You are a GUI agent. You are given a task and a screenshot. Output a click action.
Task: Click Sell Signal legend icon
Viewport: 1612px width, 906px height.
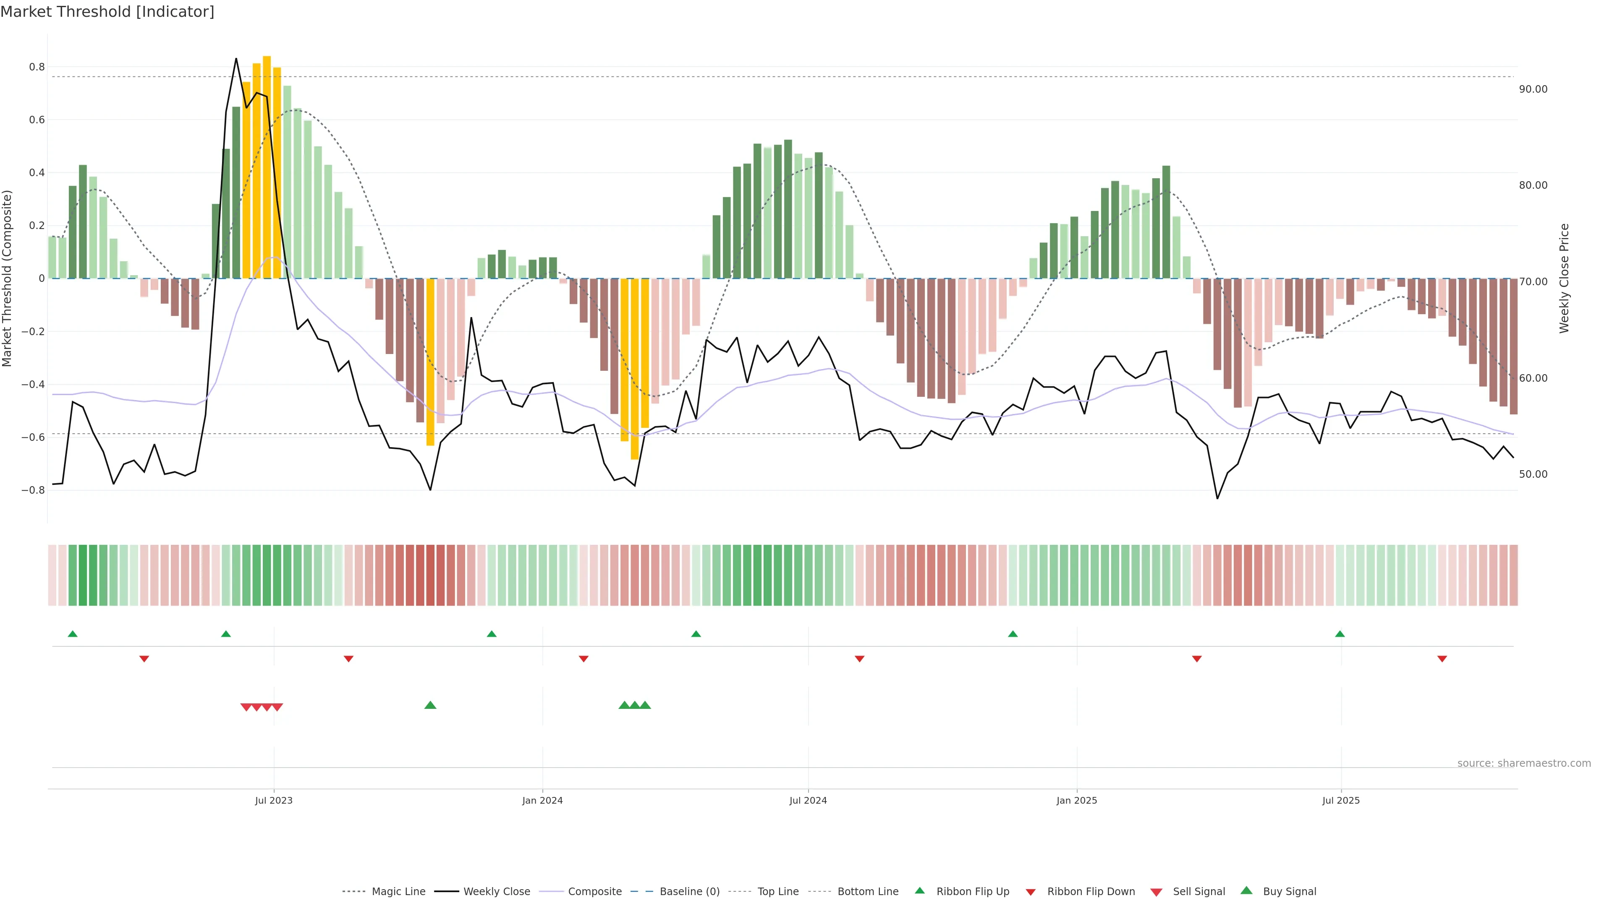coord(1157,892)
